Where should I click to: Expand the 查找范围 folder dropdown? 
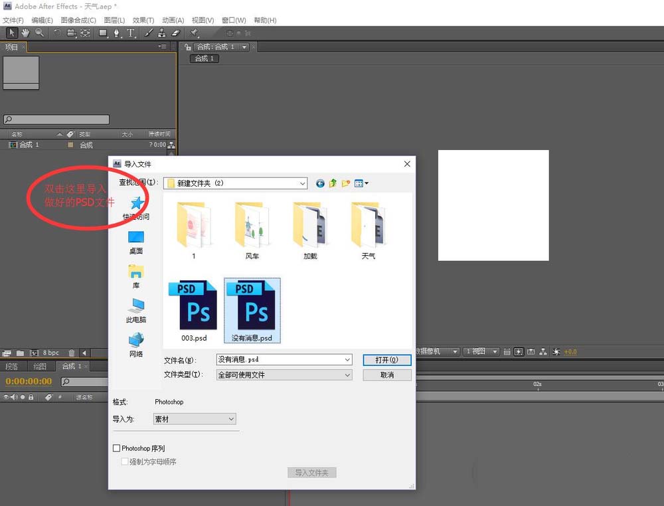point(303,183)
